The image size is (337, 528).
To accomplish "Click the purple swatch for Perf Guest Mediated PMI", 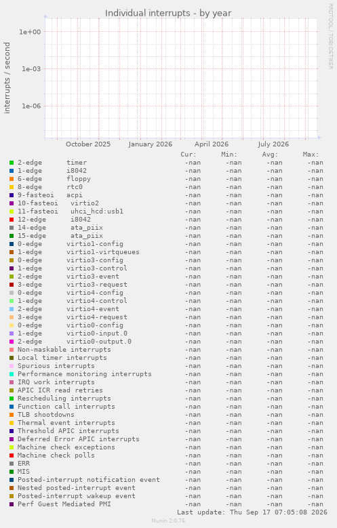I will 12,504.
